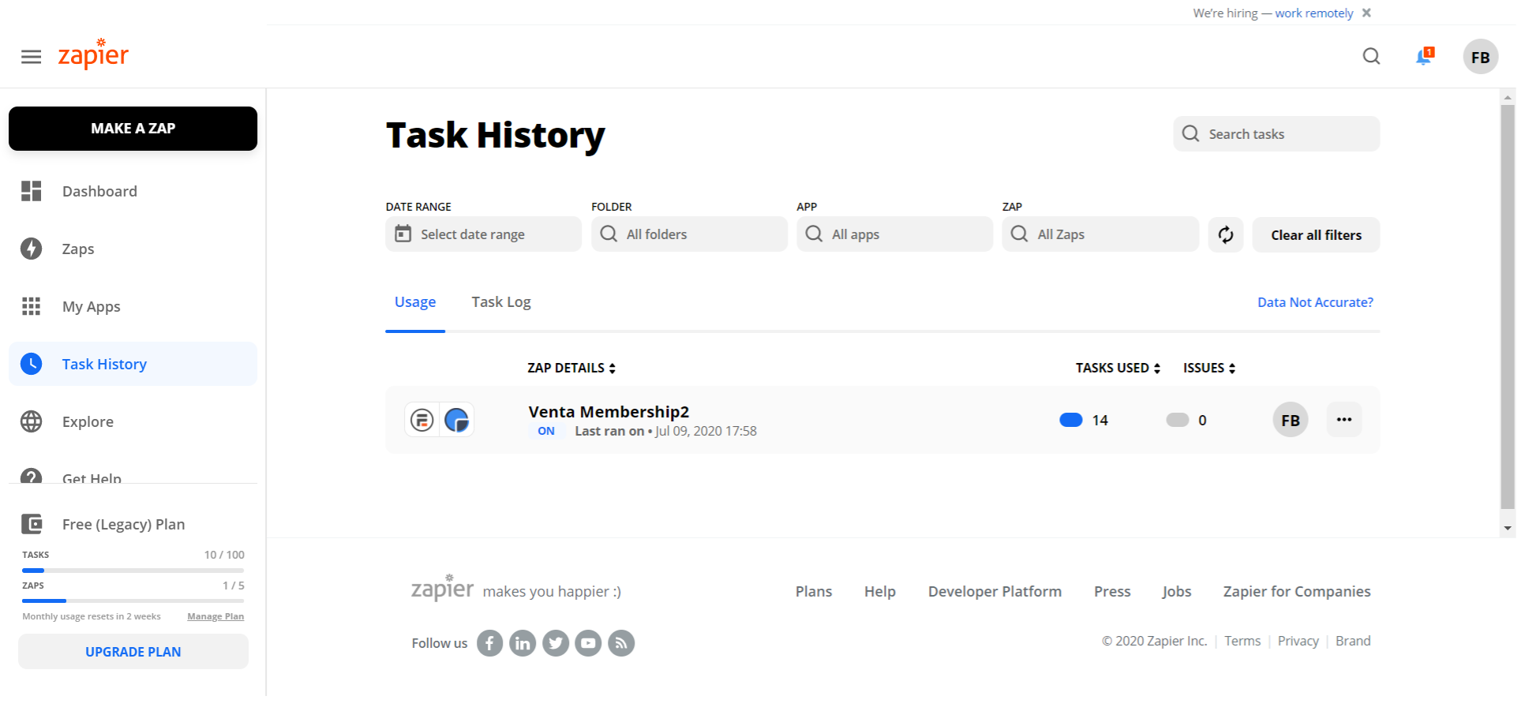Open Zapier for Companies link
This screenshot has width=1525, height=711.
pos(1296,591)
